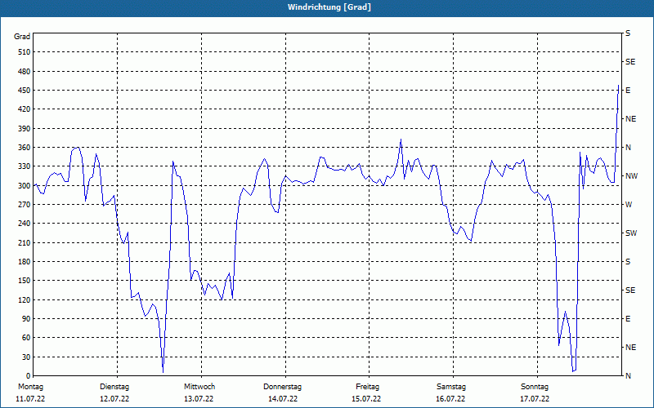Screen dimensions: 654x408
Task: Click the NW compass label
Action: coord(631,176)
